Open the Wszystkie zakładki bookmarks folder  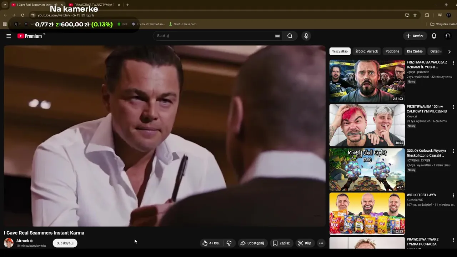tap(443, 24)
